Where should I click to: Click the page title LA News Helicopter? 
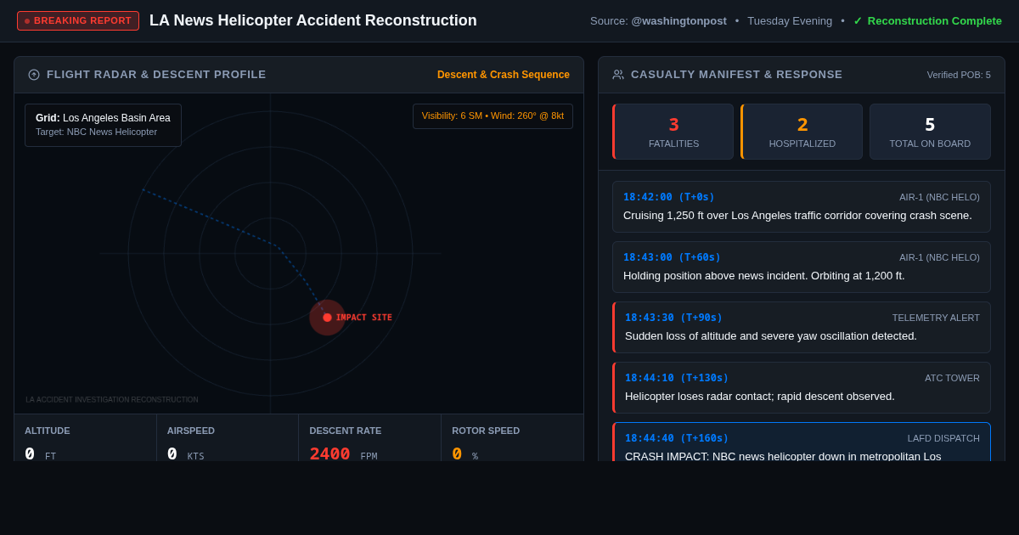tap(313, 20)
